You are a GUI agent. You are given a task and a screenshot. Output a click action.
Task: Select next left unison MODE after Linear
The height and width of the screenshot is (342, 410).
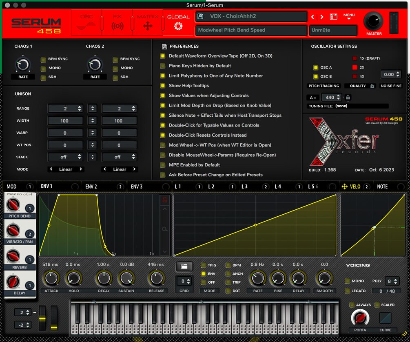point(81,169)
